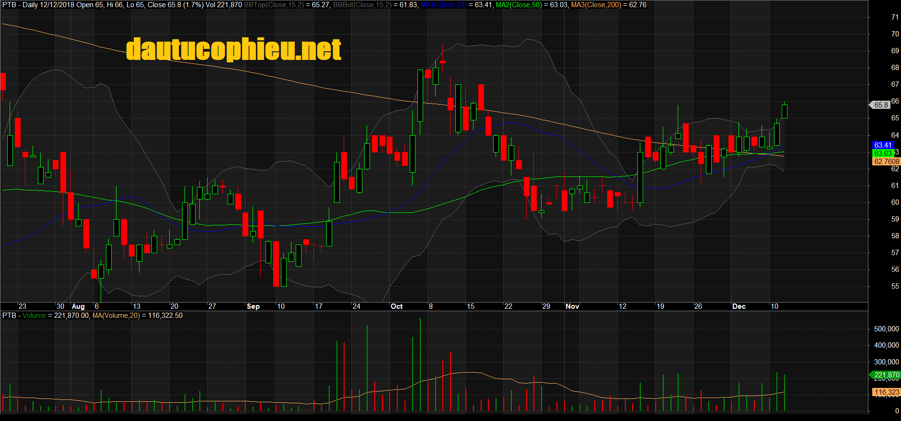Click the green Volume label in the volume pane
The height and width of the screenshot is (421, 901).
click(x=34, y=316)
